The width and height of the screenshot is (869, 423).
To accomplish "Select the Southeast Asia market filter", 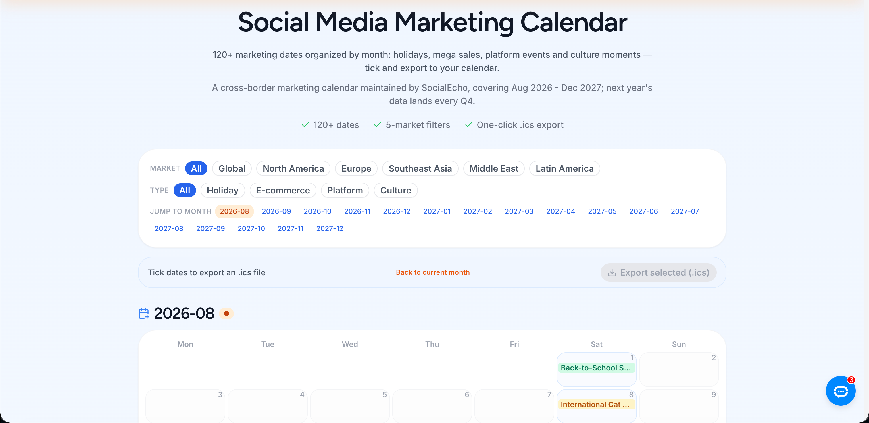I will point(420,168).
